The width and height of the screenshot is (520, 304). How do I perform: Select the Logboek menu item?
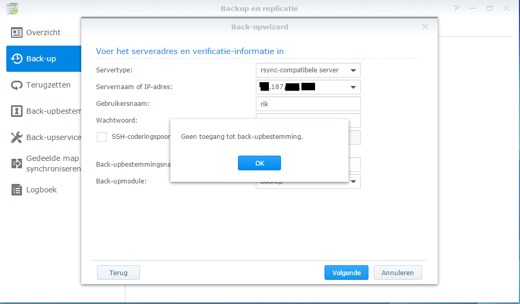(x=41, y=190)
